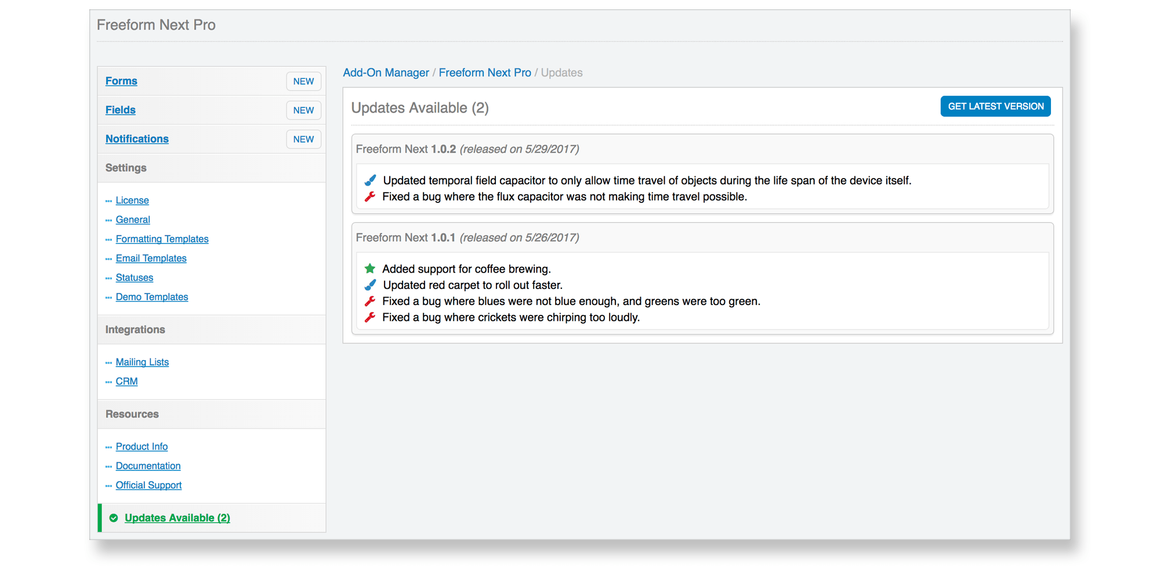
Task: Click the text 'Added support for coffee brewing.'
Action: coord(466,269)
